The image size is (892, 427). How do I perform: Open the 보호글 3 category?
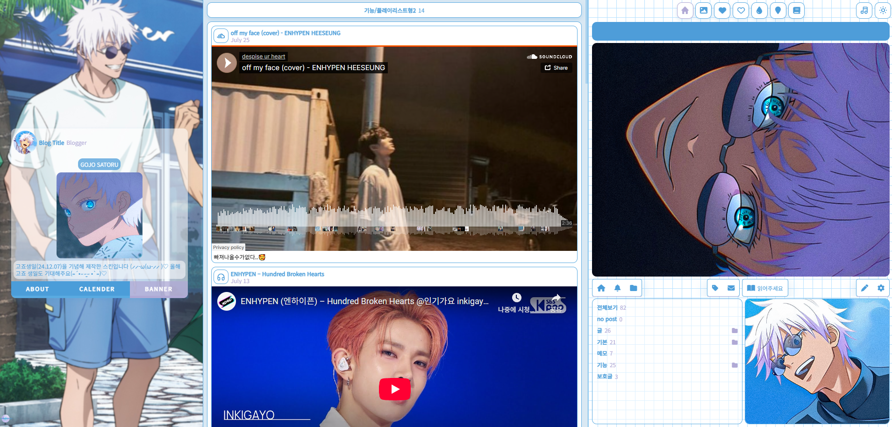[607, 376]
